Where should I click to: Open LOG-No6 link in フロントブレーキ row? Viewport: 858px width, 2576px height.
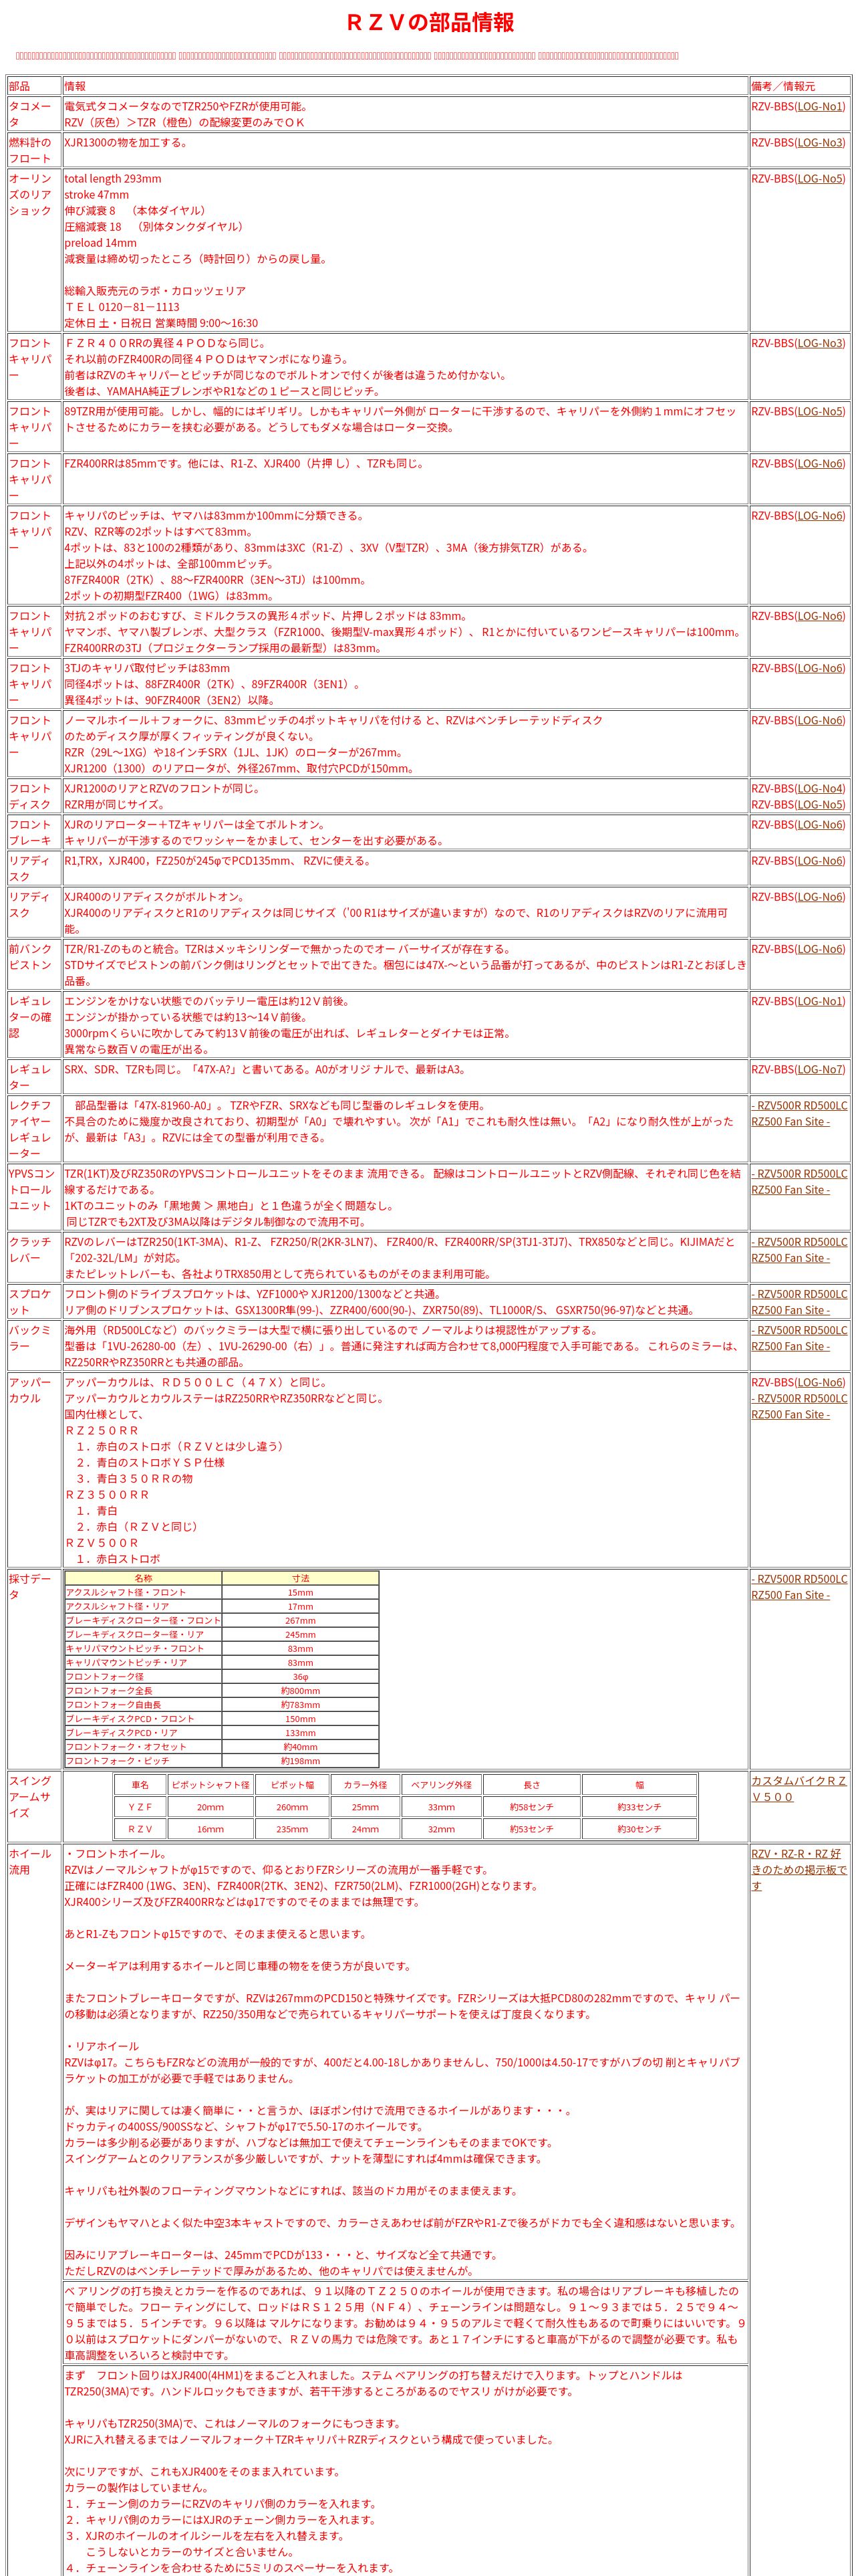(x=820, y=824)
